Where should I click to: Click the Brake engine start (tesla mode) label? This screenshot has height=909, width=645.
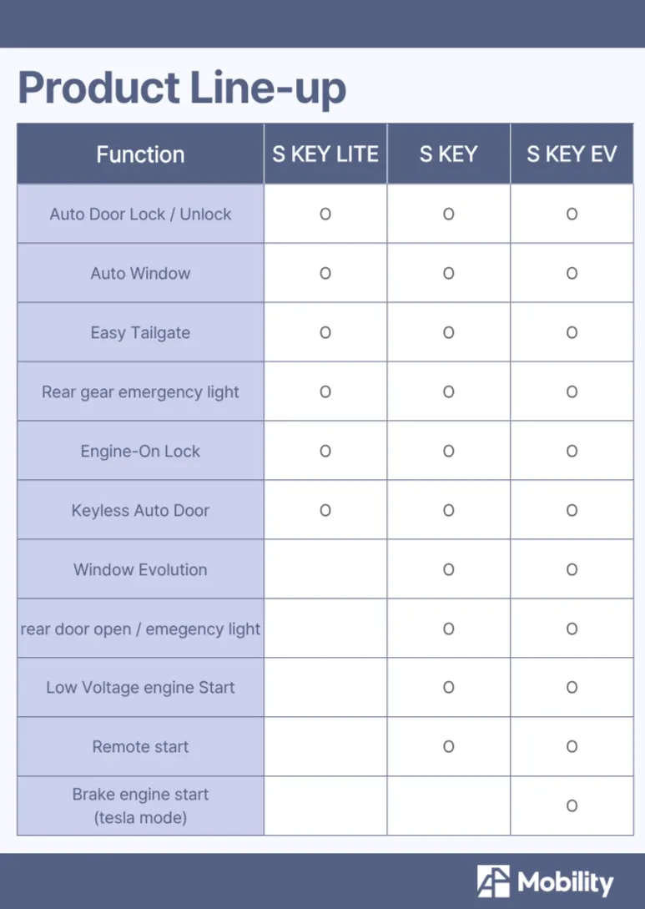click(140, 805)
